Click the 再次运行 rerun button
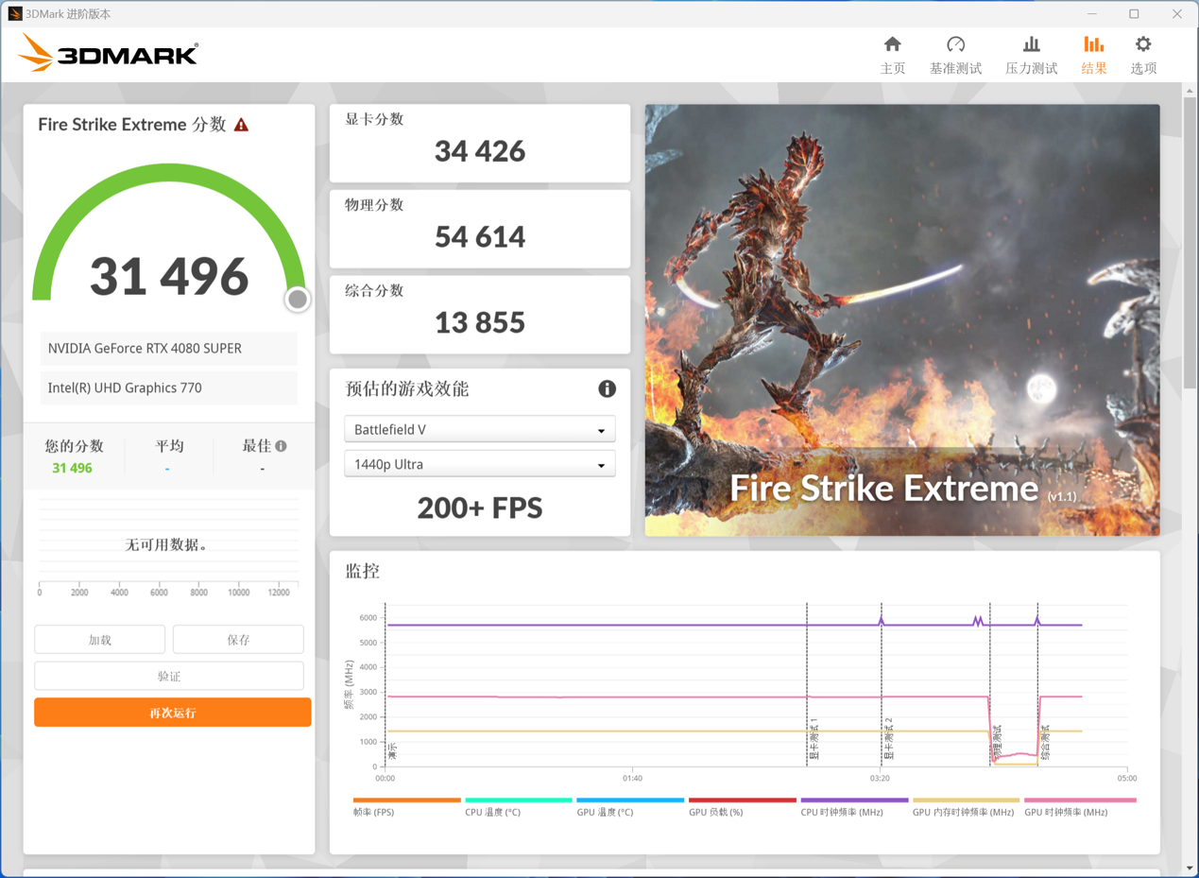Screen dimensions: 1199x878 click(x=172, y=712)
